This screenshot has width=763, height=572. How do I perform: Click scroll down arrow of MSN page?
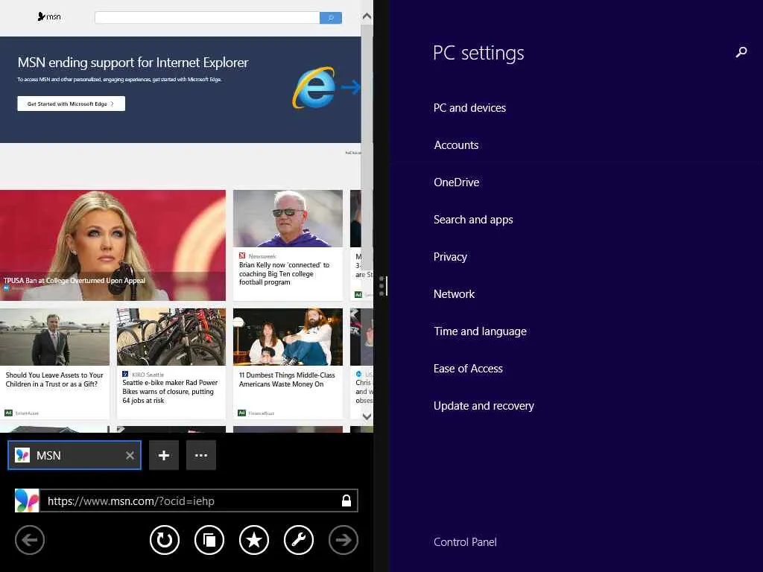click(x=367, y=416)
